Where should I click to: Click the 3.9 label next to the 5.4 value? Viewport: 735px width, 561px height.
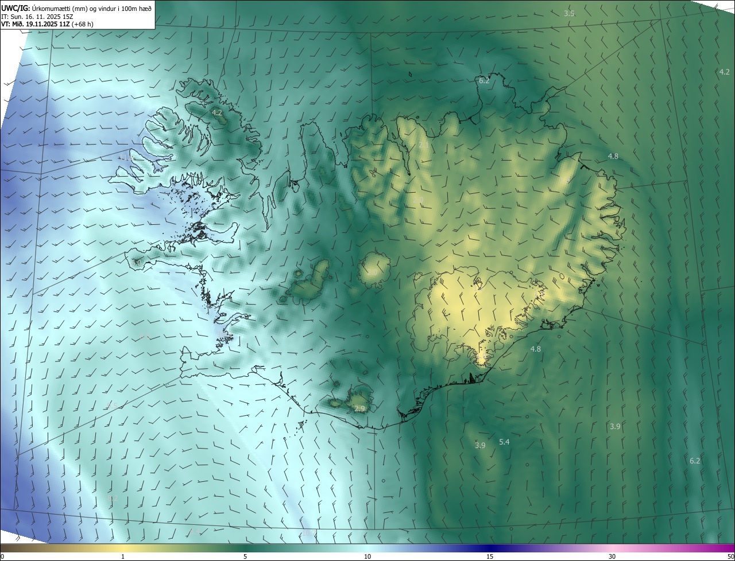tap(480, 445)
